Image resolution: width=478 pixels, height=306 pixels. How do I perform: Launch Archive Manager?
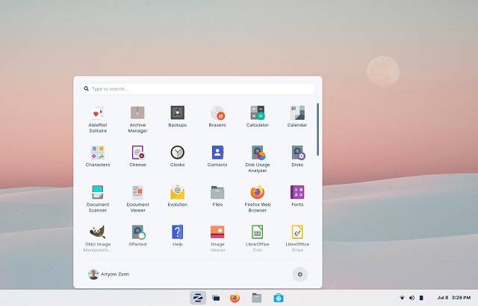coord(137,119)
